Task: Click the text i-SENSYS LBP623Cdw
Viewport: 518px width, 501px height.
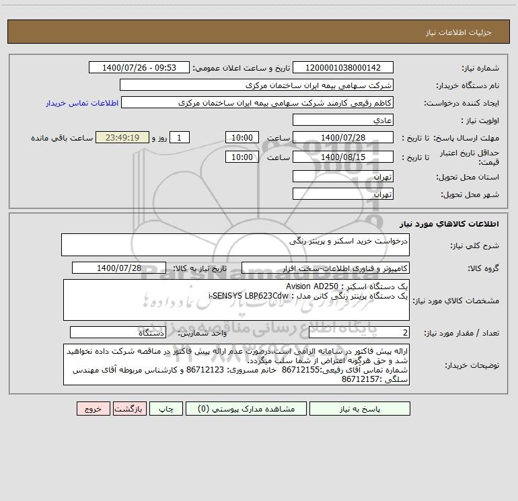Action: [x=249, y=296]
